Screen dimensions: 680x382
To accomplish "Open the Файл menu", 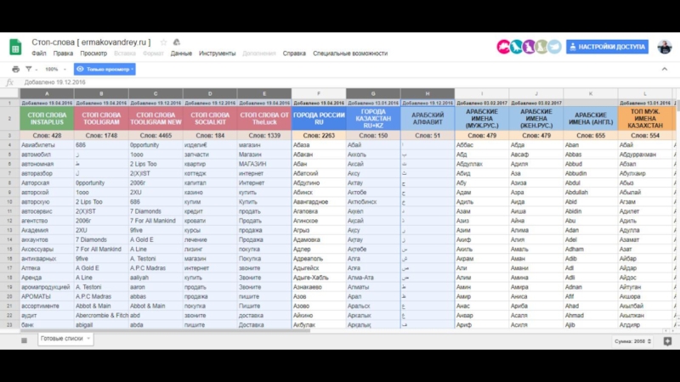I will pyautogui.click(x=38, y=53).
